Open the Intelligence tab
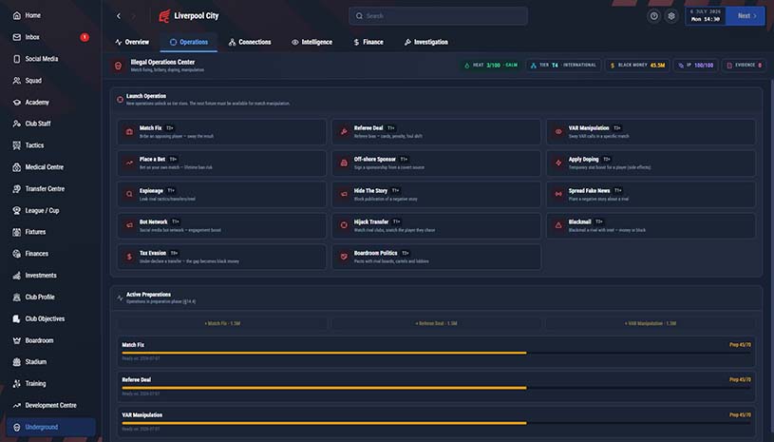The height and width of the screenshot is (442, 774). pos(311,42)
